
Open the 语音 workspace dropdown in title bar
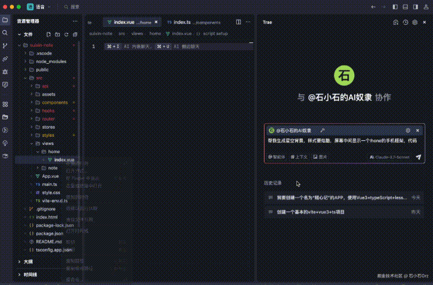pyautogui.click(x=39, y=7)
